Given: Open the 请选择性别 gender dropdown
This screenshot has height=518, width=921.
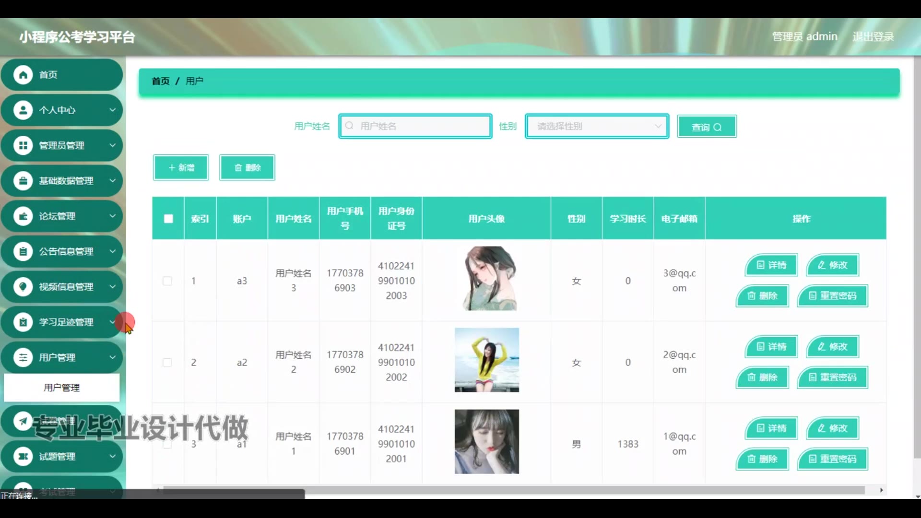Looking at the screenshot, I should (x=597, y=126).
